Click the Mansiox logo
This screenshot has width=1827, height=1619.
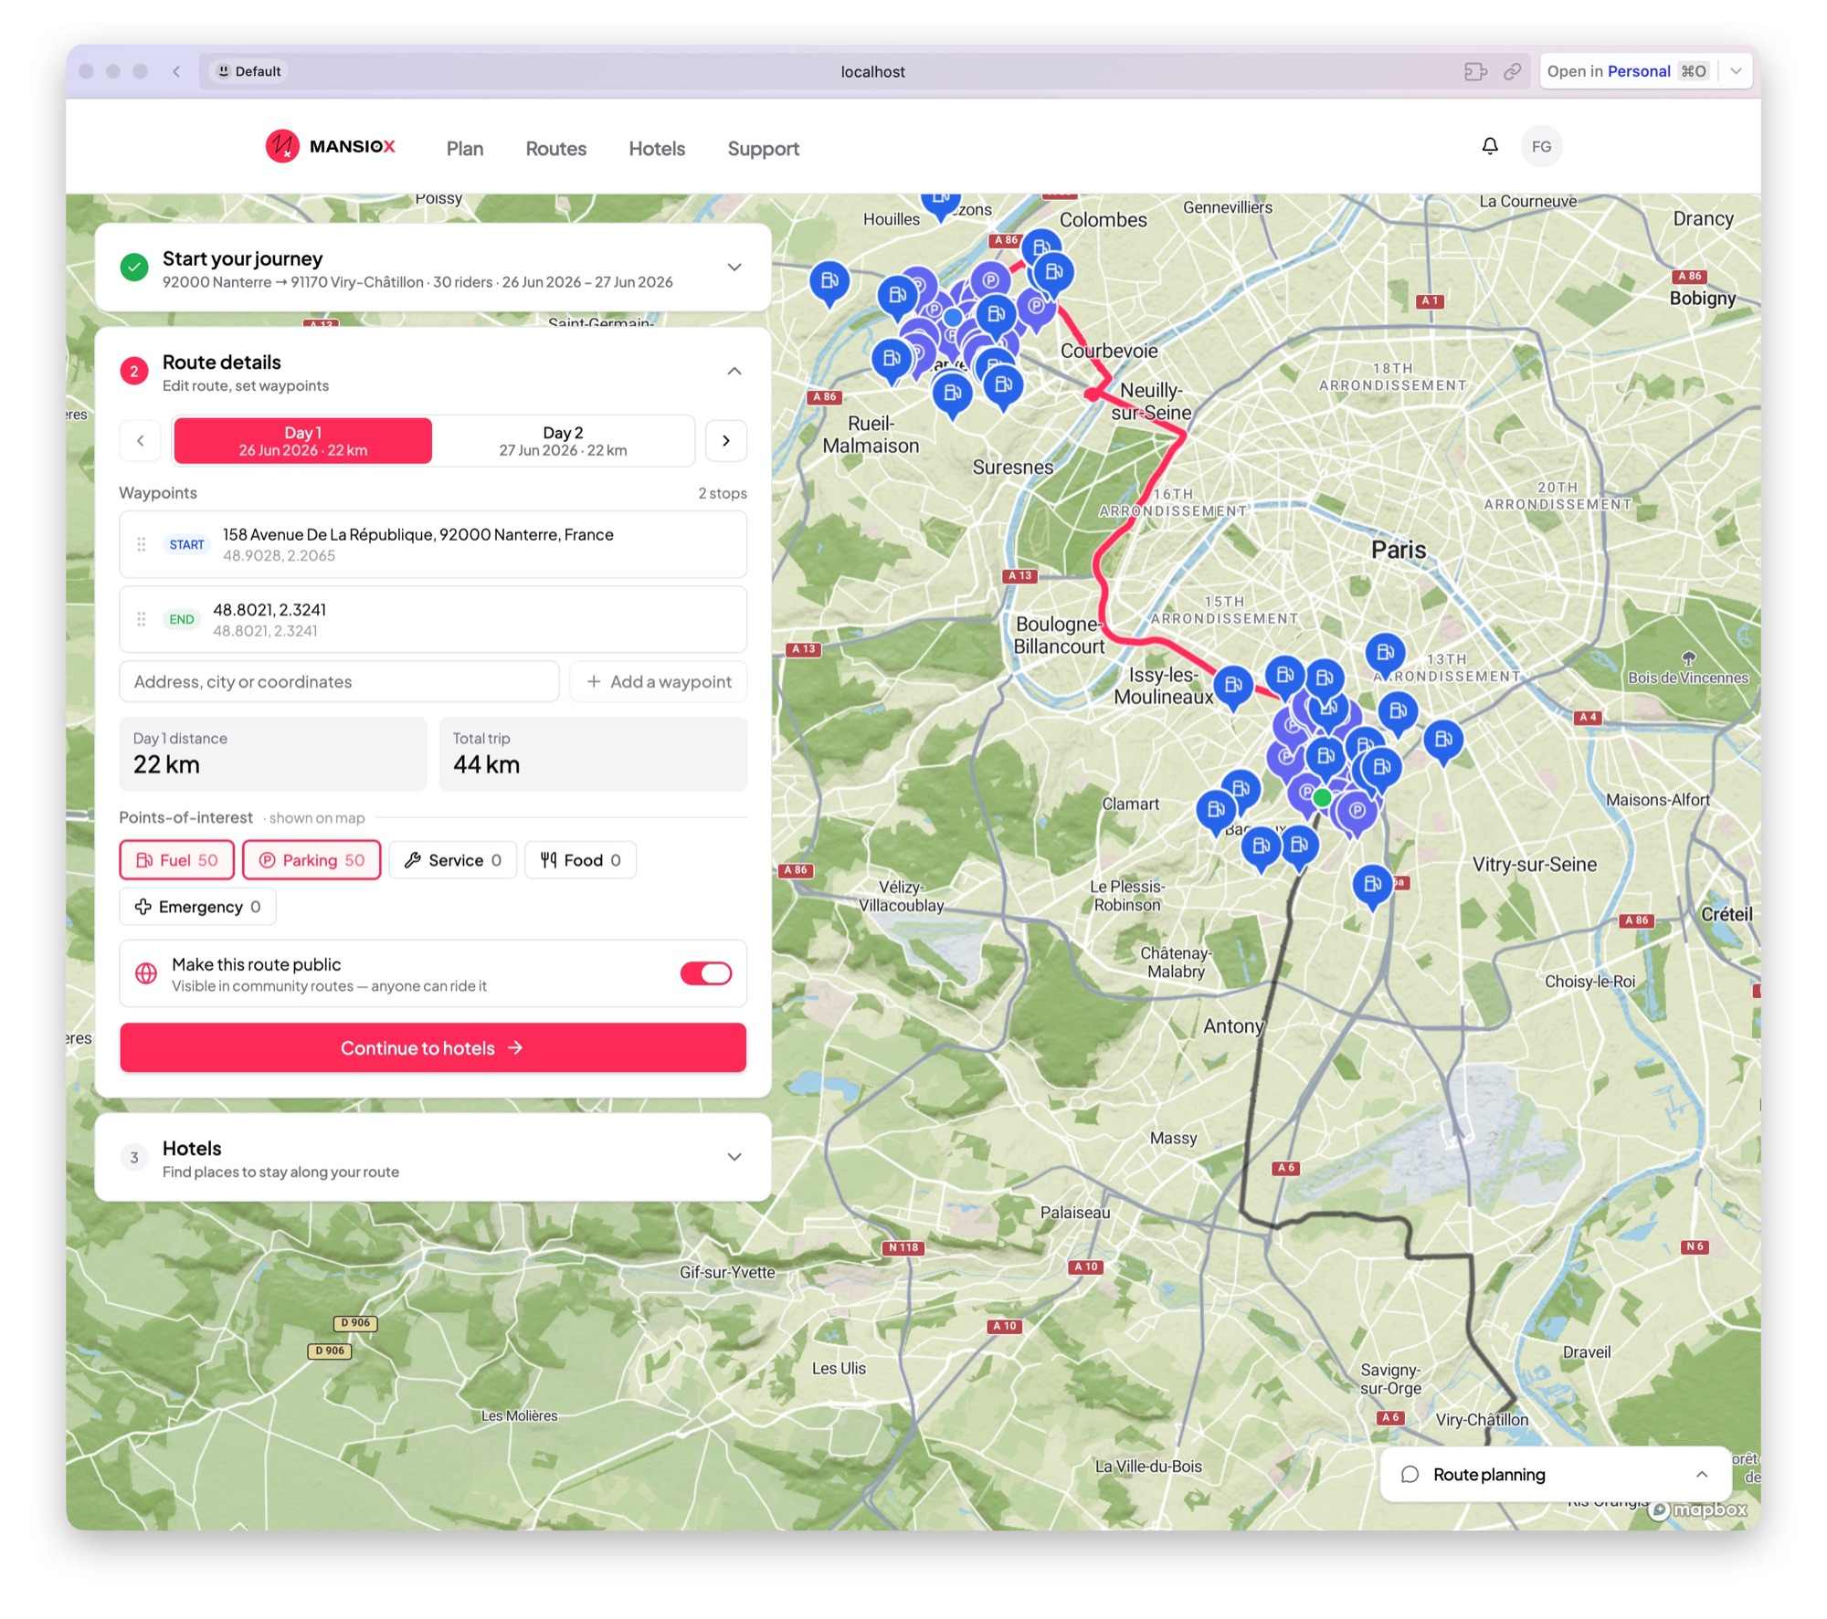click(330, 146)
